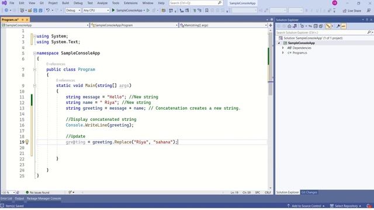Open the Extensions menu

pyautogui.click(x=131, y=3)
